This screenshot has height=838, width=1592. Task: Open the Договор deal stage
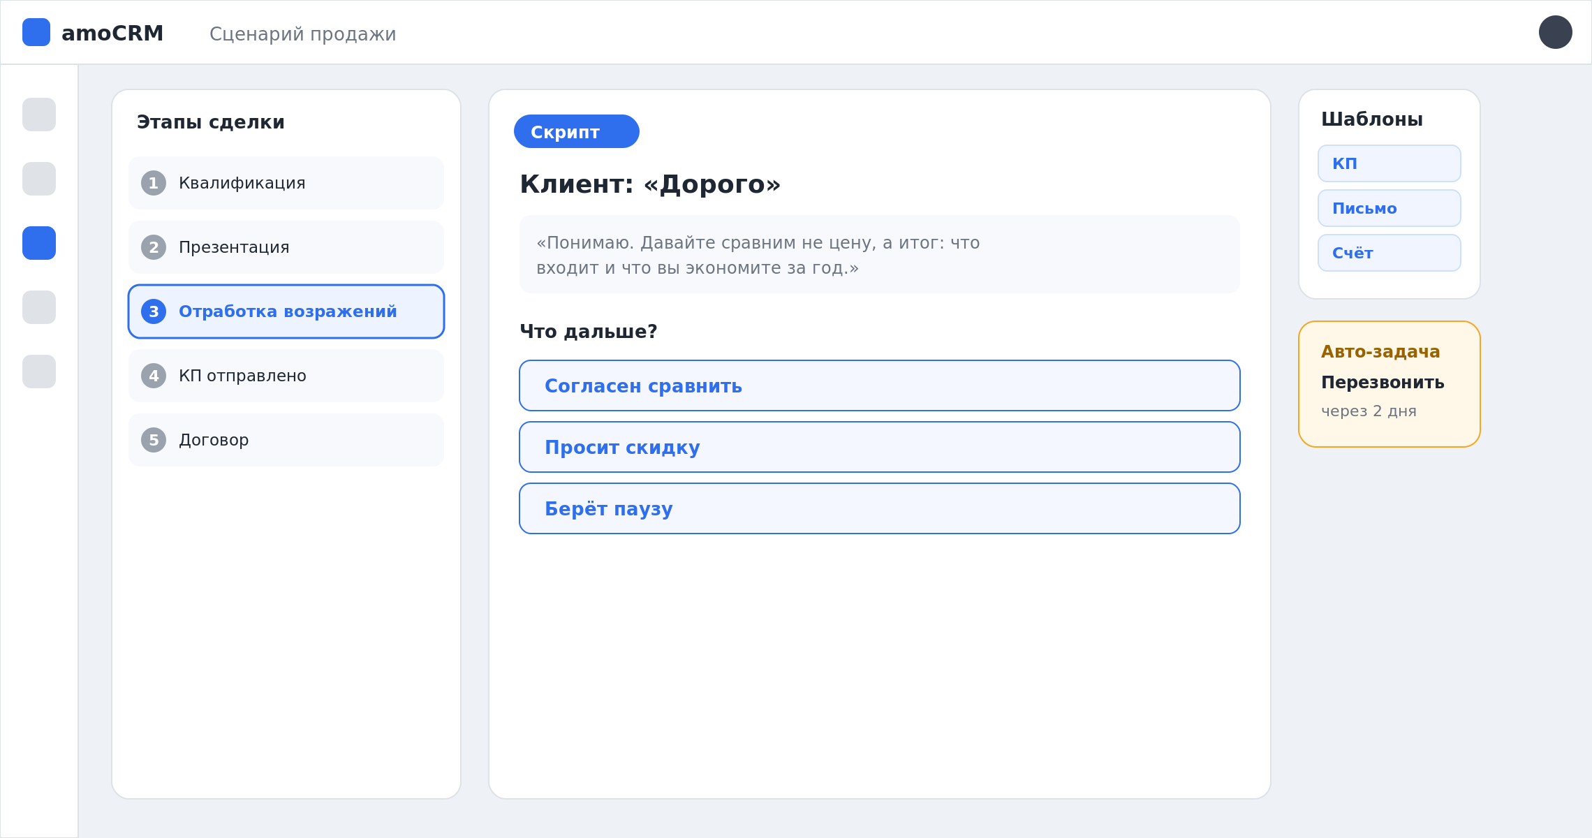[286, 440]
